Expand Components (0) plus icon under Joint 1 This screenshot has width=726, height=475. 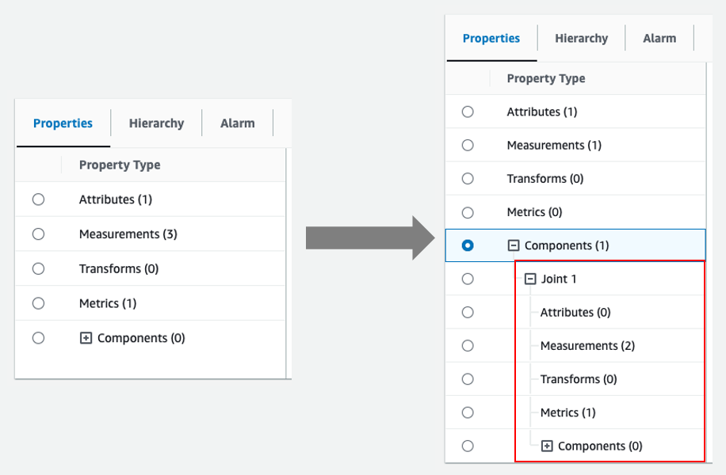pos(547,446)
